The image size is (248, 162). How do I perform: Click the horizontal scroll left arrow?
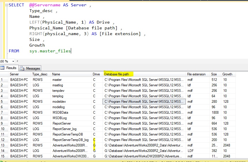17,61
